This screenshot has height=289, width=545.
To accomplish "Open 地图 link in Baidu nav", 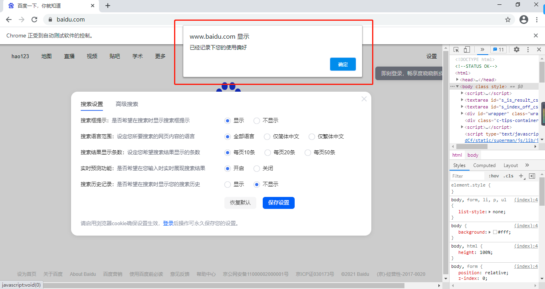I will tap(46, 56).
